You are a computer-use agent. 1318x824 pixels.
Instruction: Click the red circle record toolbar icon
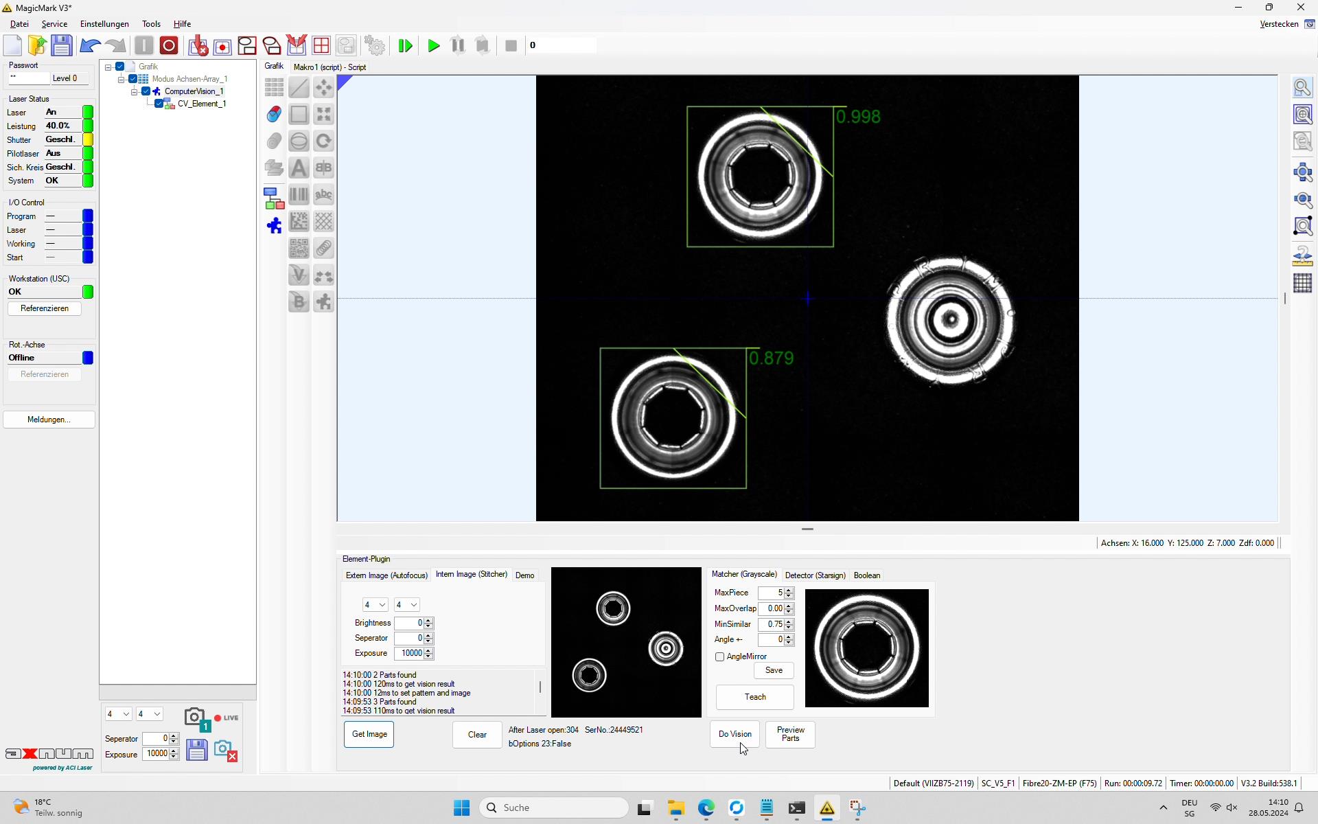pyautogui.click(x=169, y=46)
